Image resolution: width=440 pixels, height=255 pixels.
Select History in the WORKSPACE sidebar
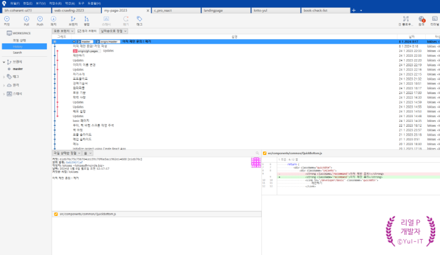(24, 47)
